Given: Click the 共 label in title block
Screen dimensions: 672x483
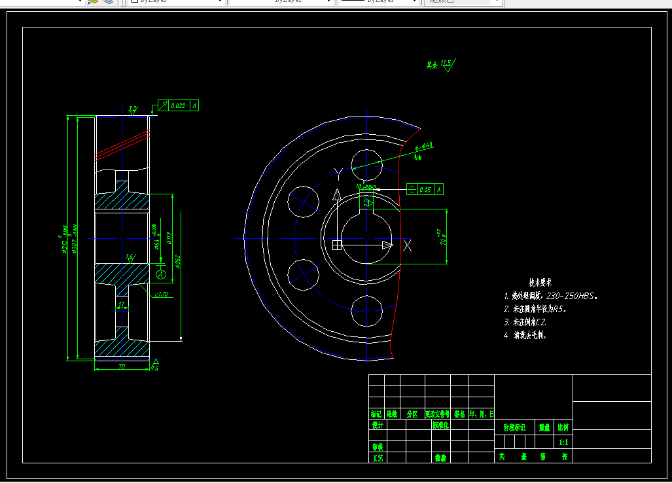Looking at the screenshot, I should [x=502, y=457].
